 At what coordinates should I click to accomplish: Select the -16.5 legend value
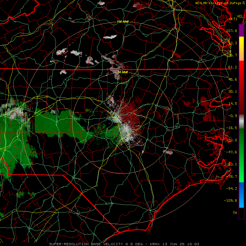click(232, 128)
